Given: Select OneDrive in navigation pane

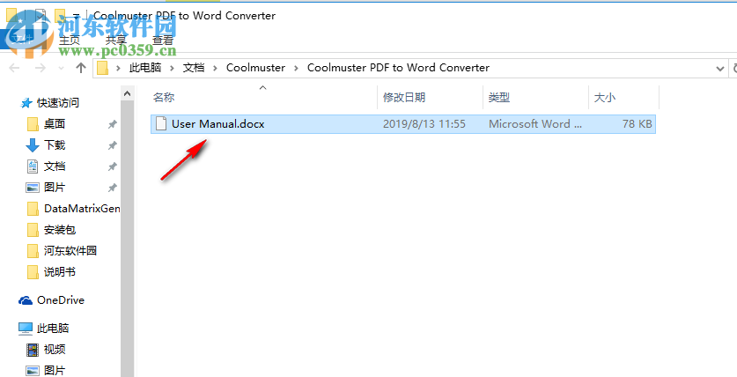Looking at the screenshot, I should tap(61, 299).
